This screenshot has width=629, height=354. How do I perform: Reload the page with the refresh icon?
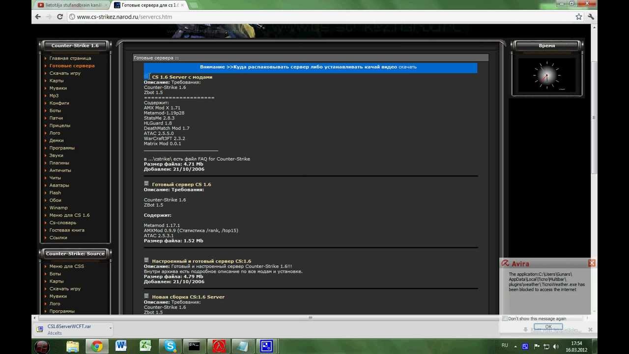(60, 17)
